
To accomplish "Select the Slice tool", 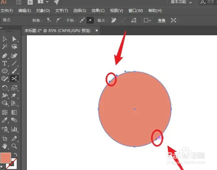I will click(x=14, y=138).
